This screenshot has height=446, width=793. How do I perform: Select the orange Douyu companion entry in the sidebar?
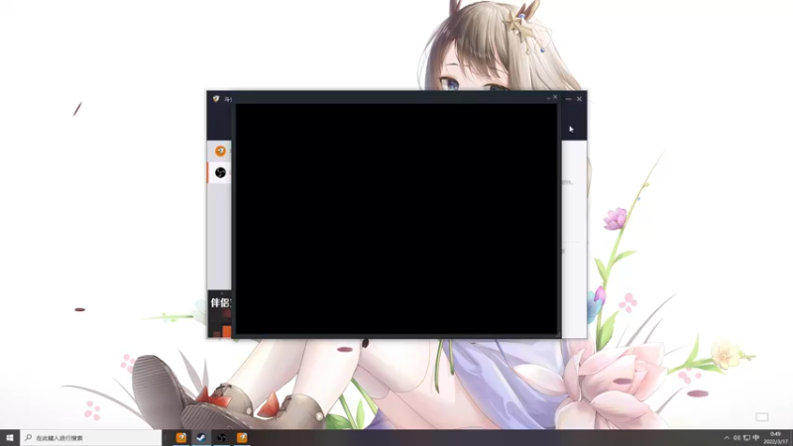[220, 151]
